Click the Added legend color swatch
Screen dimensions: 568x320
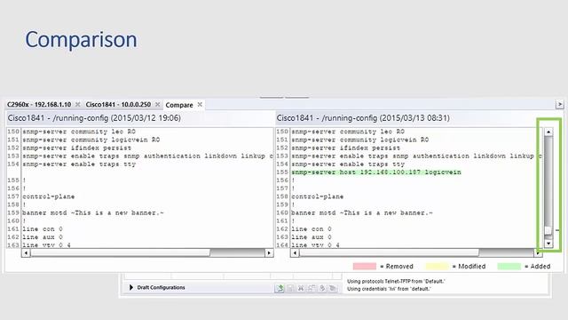tap(509, 267)
